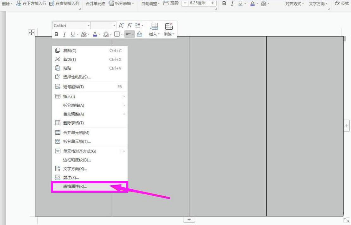Click the highlight icon in the top ribbon
This screenshot has height=225, width=351.
[x=264, y=3]
